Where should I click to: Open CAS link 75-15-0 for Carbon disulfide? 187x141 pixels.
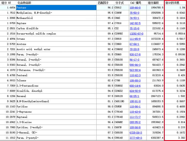(134, 28)
